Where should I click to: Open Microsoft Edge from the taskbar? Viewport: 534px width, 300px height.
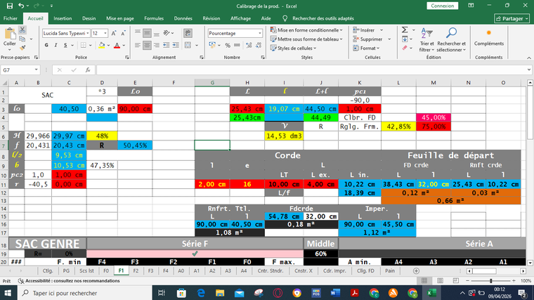pos(201,293)
